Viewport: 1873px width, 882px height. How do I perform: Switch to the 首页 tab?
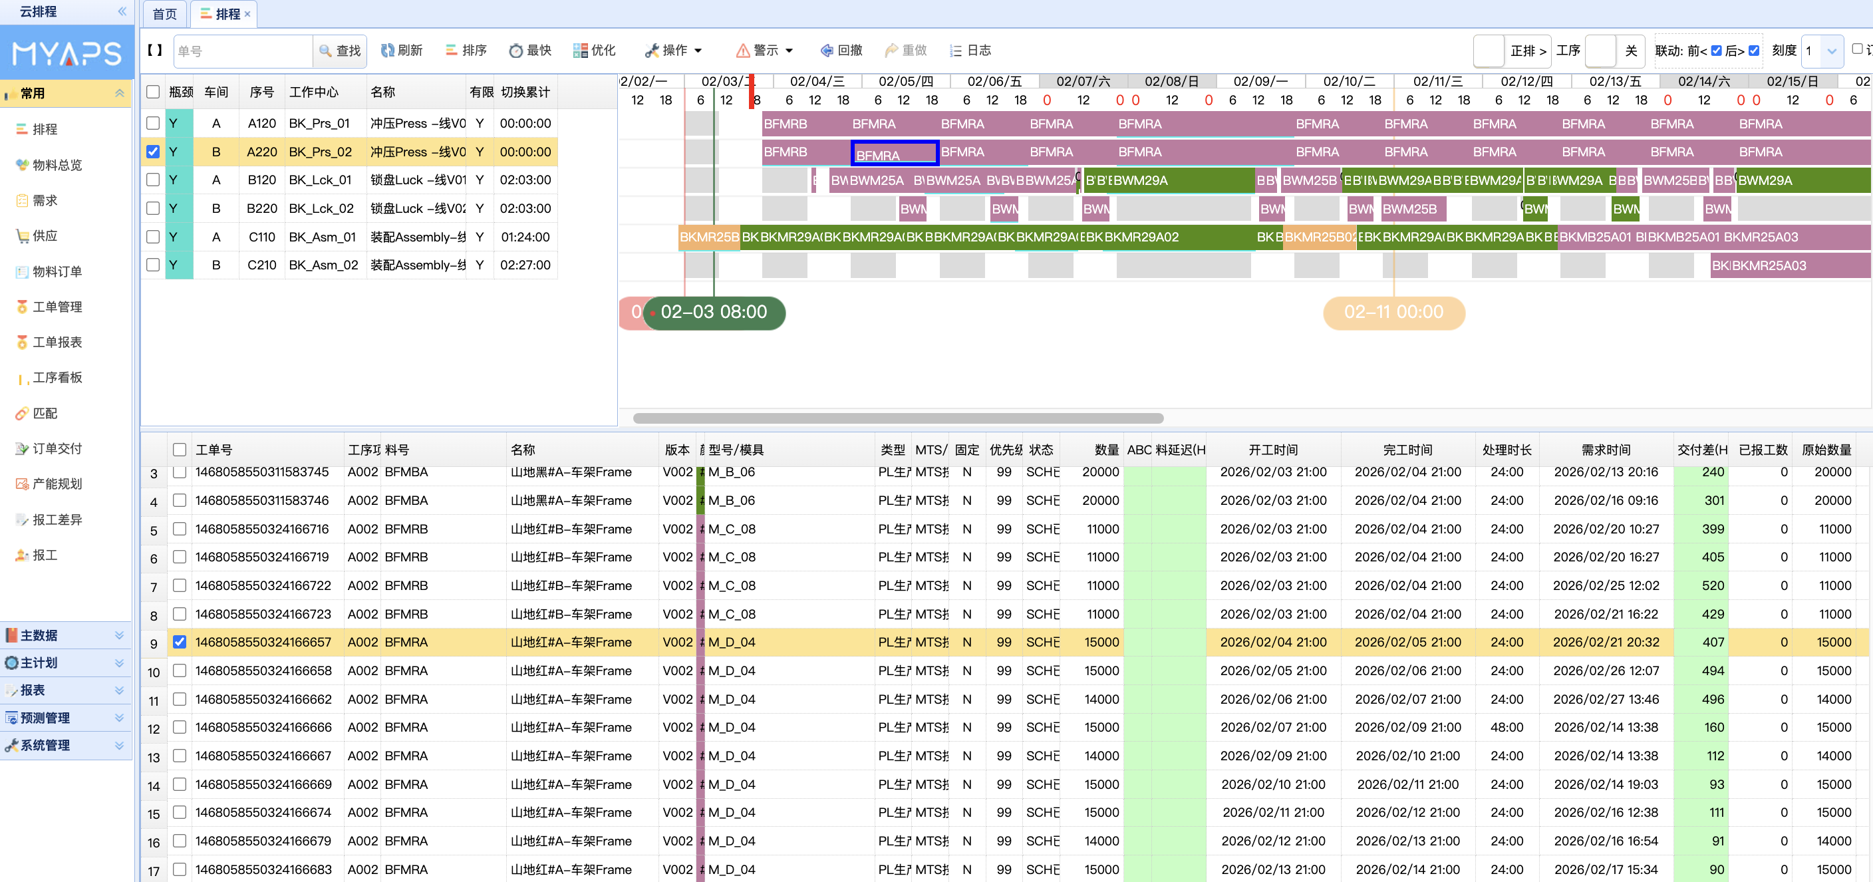pyautogui.click(x=164, y=14)
